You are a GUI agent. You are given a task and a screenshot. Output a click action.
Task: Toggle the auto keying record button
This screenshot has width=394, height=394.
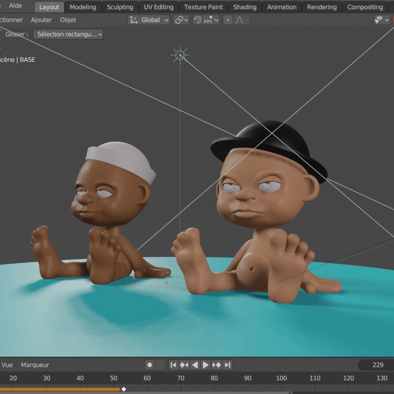click(150, 365)
